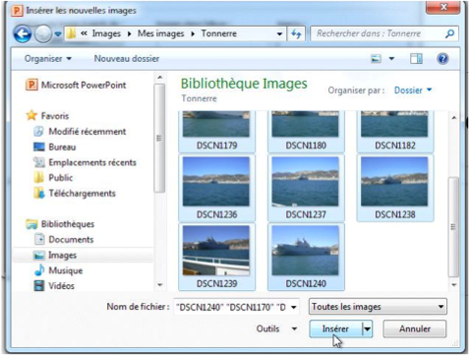Screen dimensions: 469x355
Task: Click the Nom de fichier input field
Action: click(236, 307)
